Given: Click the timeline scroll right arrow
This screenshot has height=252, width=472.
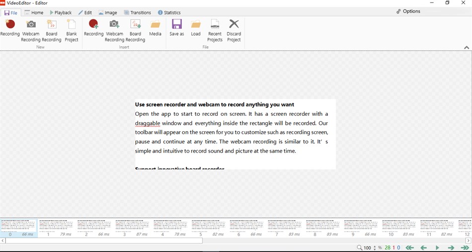Looking at the screenshot, I should (x=469, y=241).
